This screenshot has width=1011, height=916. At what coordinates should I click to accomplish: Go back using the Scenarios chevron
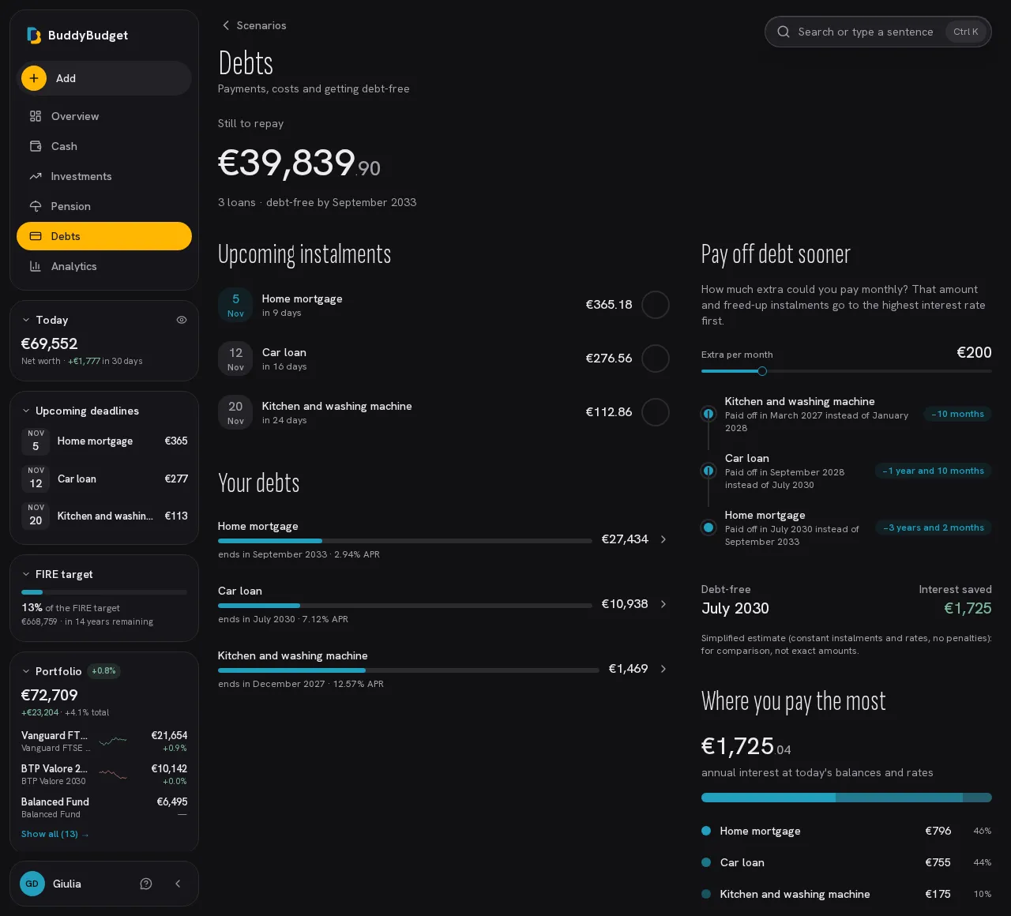(x=226, y=25)
